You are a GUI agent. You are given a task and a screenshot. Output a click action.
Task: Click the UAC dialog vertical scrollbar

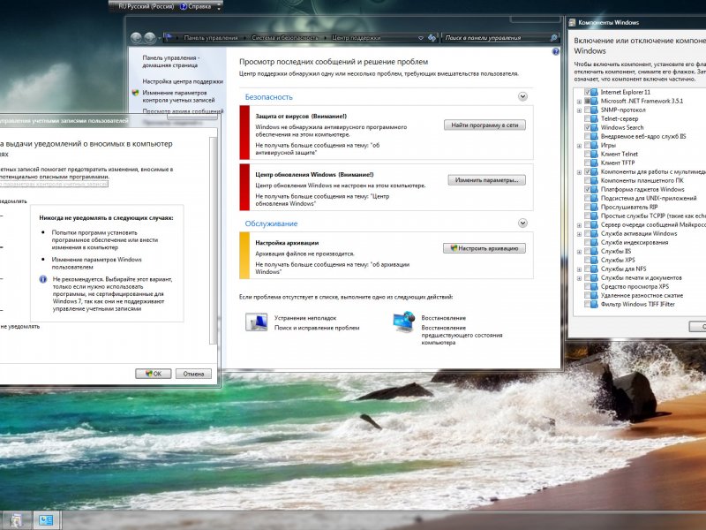click(214, 240)
